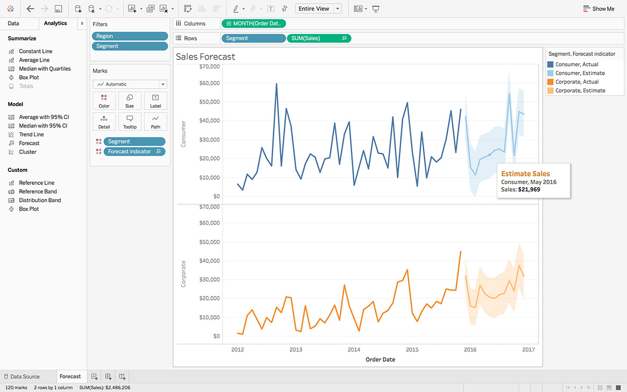Click Corporate, Actual legend color swatch

tap(550, 82)
